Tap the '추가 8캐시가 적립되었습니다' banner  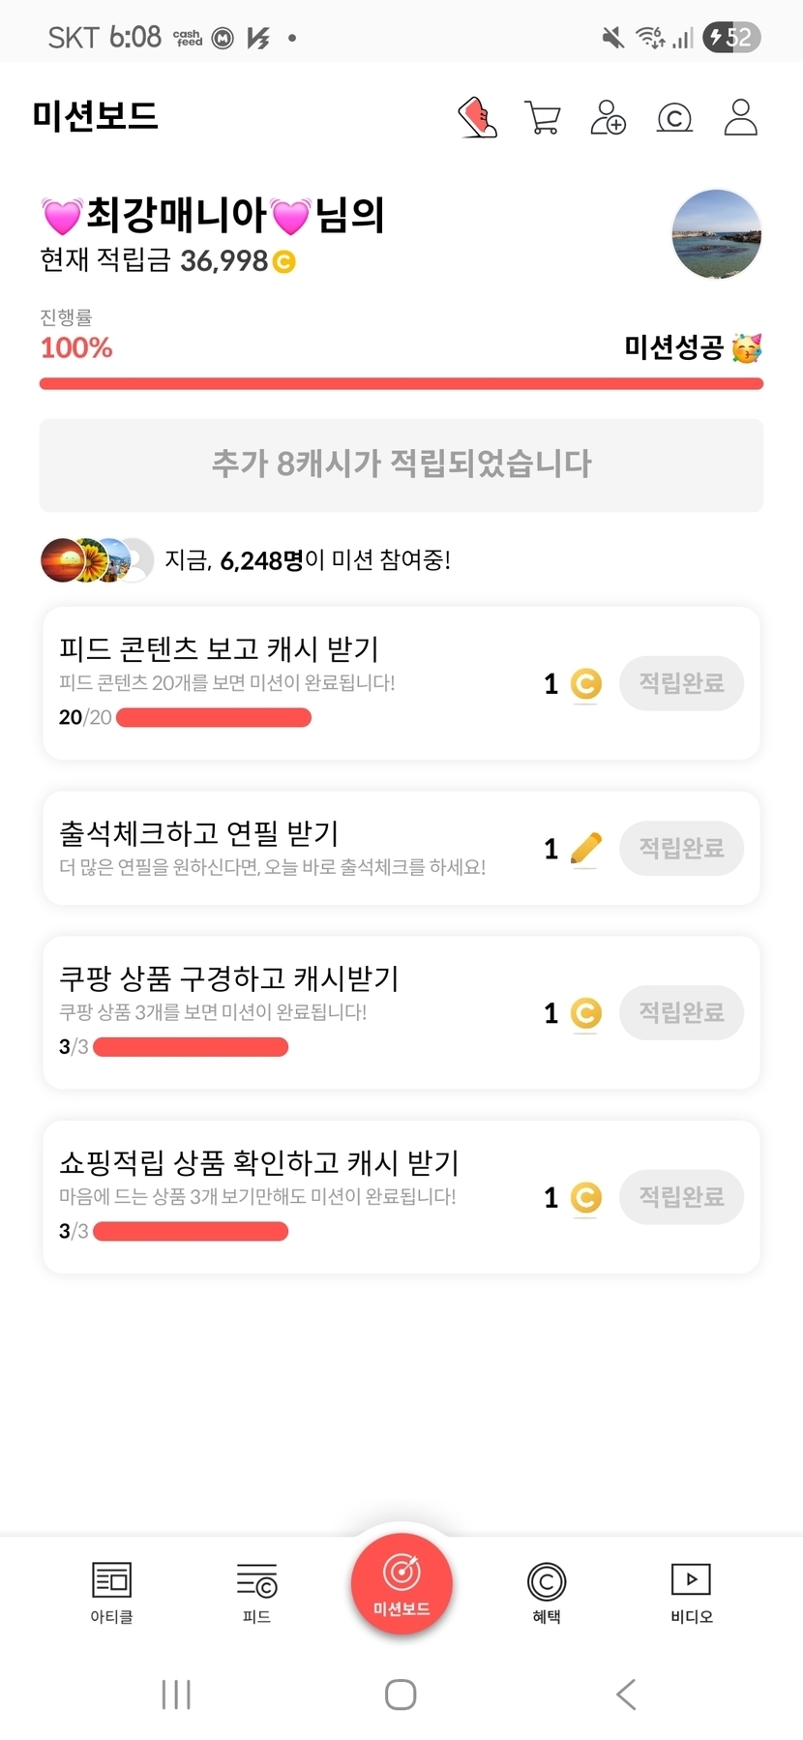pyautogui.click(x=401, y=465)
